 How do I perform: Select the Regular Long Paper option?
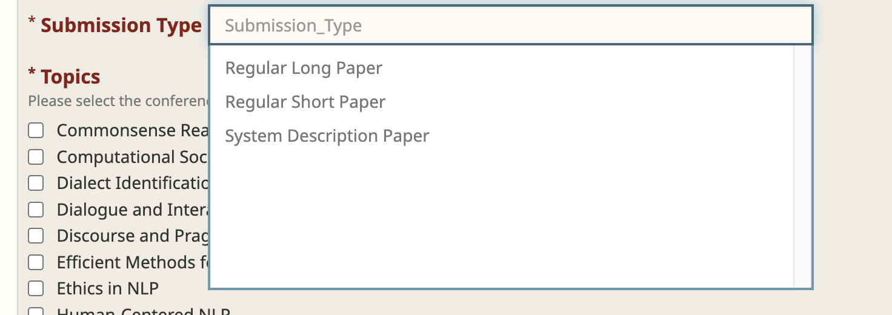(304, 68)
